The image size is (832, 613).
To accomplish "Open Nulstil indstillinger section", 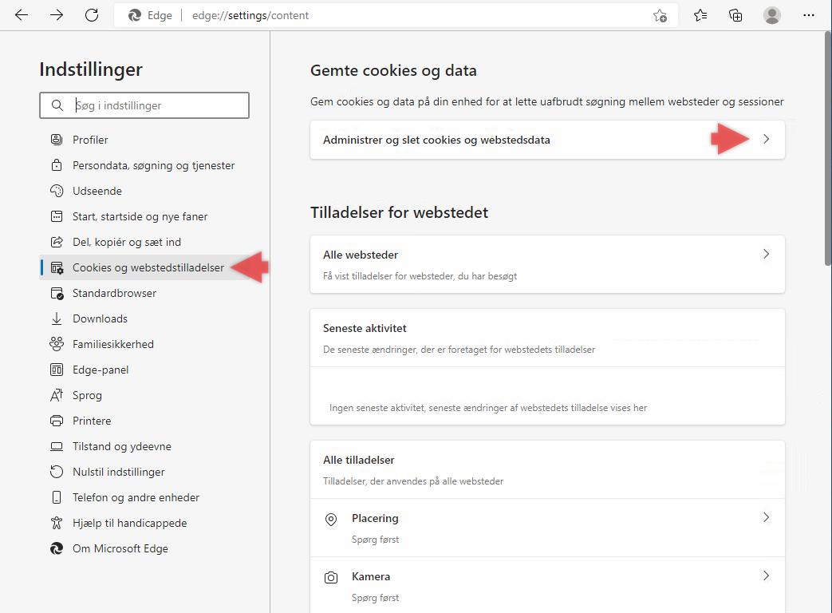I will coord(144,472).
